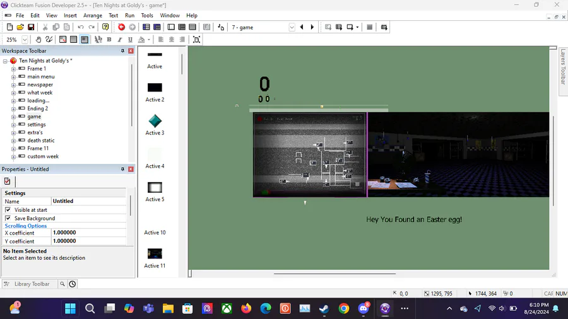
Task: Pin the Workspace Toolbar panel
Action: 122,51
